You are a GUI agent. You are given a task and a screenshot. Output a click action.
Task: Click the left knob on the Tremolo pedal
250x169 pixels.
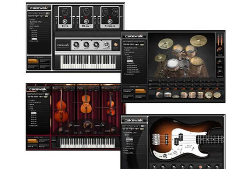(x=106, y=11)
